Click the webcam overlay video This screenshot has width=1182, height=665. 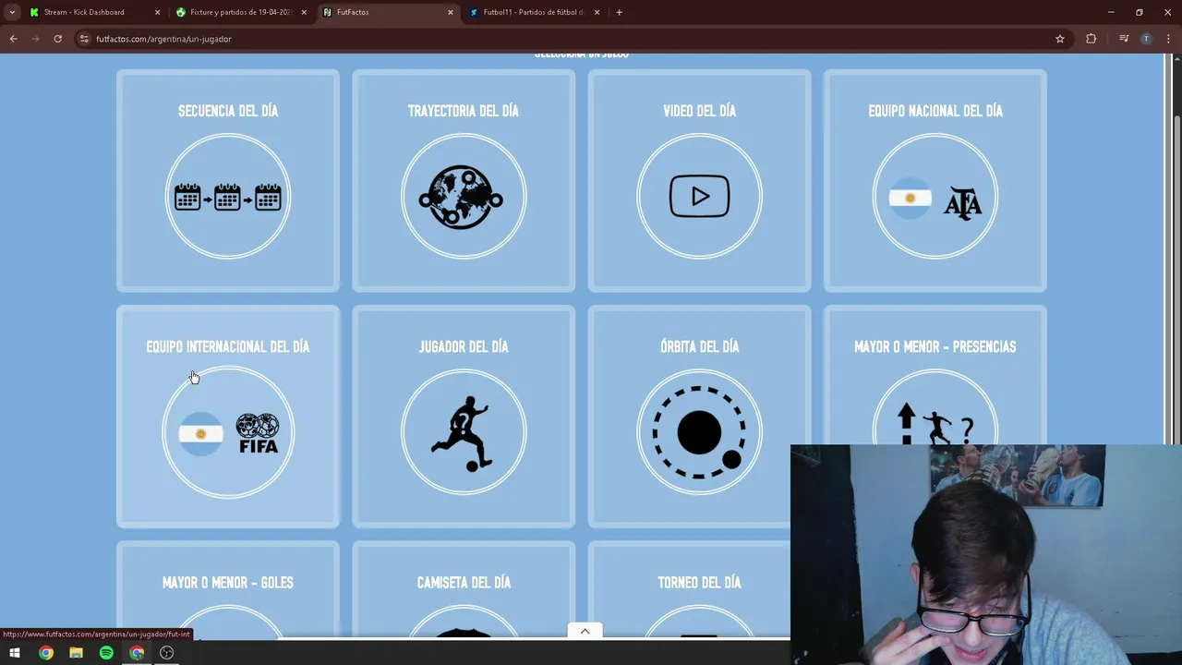pos(986,555)
